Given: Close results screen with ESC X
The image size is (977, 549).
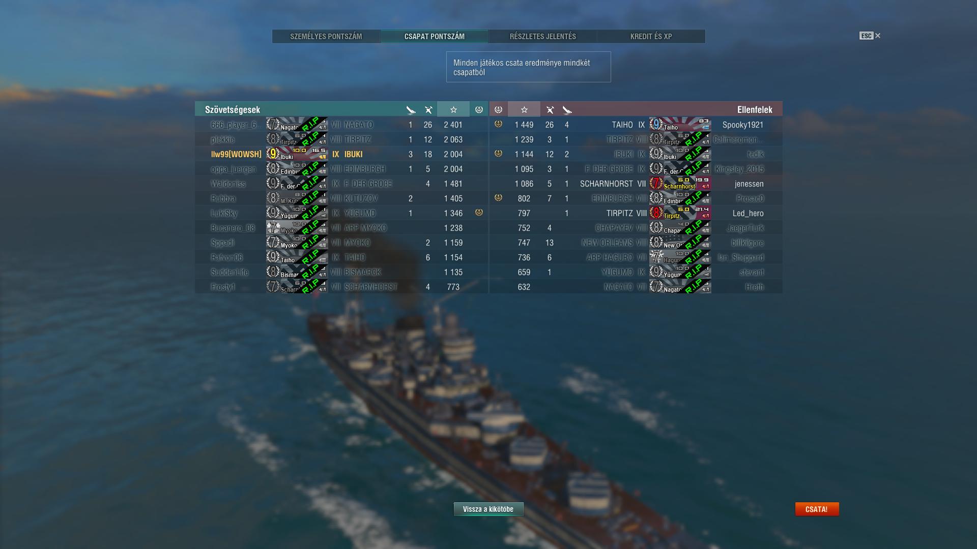Looking at the screenshot, I should pyautogui.click(x=870, y=36).
